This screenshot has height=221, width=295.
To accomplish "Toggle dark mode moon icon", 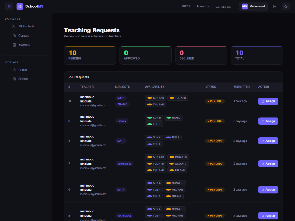I will (x=286, y=6).
